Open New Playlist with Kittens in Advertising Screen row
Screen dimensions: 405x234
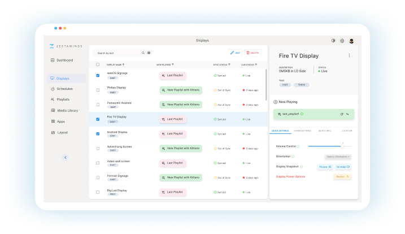pos(181,149)
